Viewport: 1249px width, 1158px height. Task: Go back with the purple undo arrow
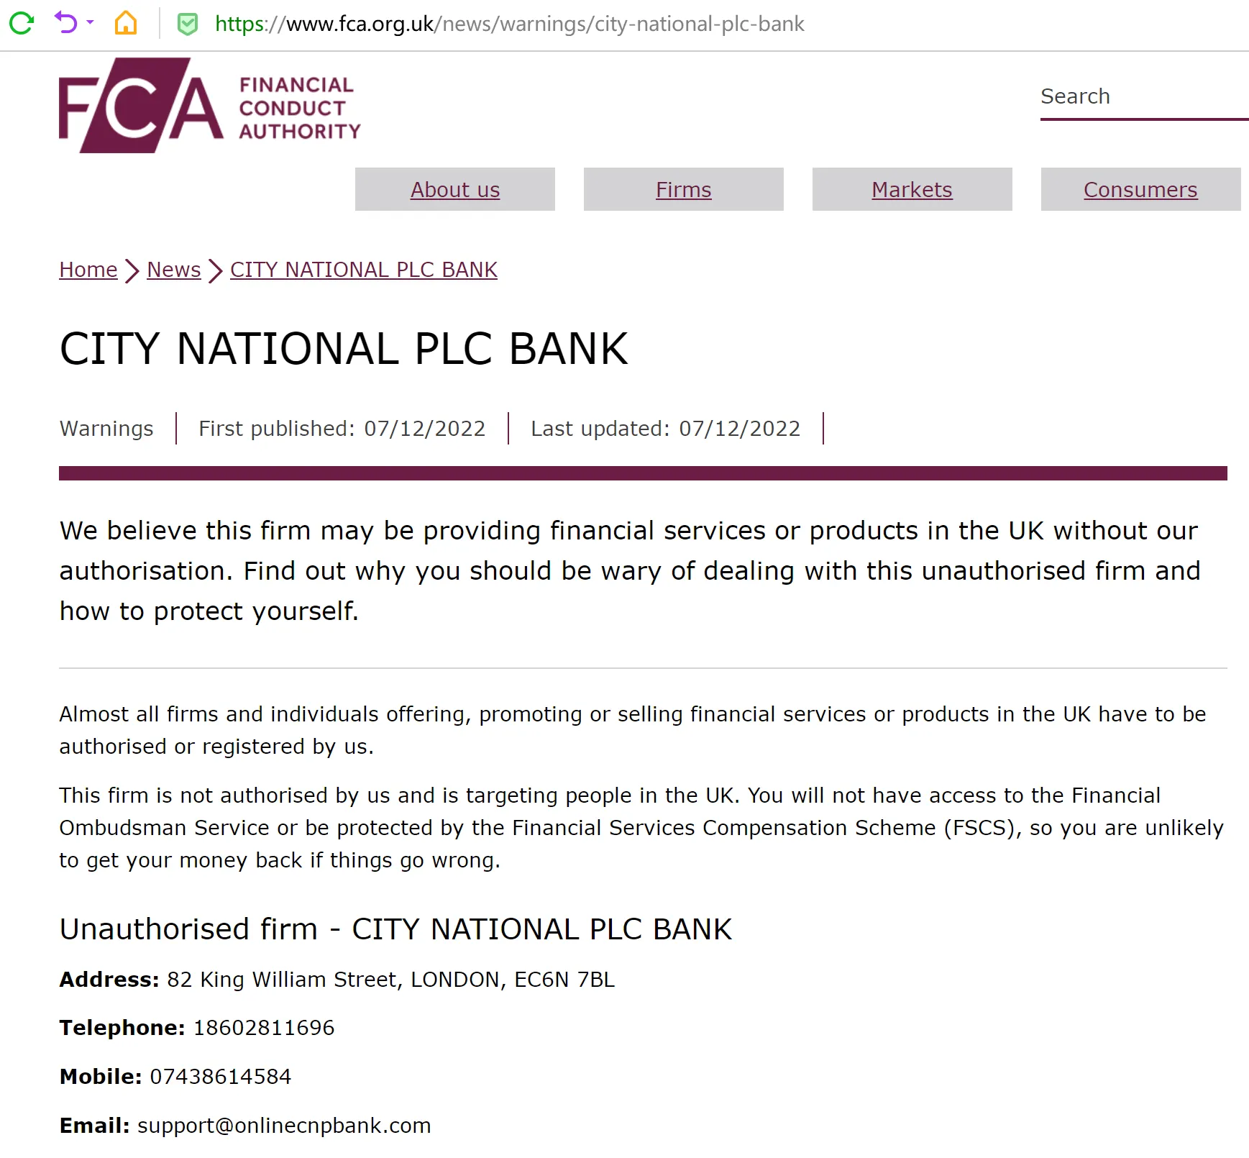point(65,23)
